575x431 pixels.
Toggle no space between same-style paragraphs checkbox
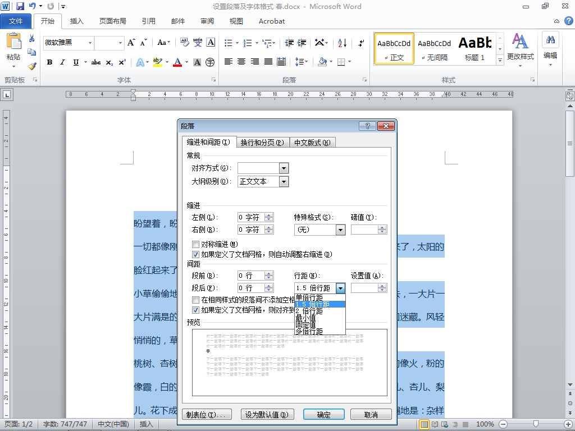coord(196,300)
